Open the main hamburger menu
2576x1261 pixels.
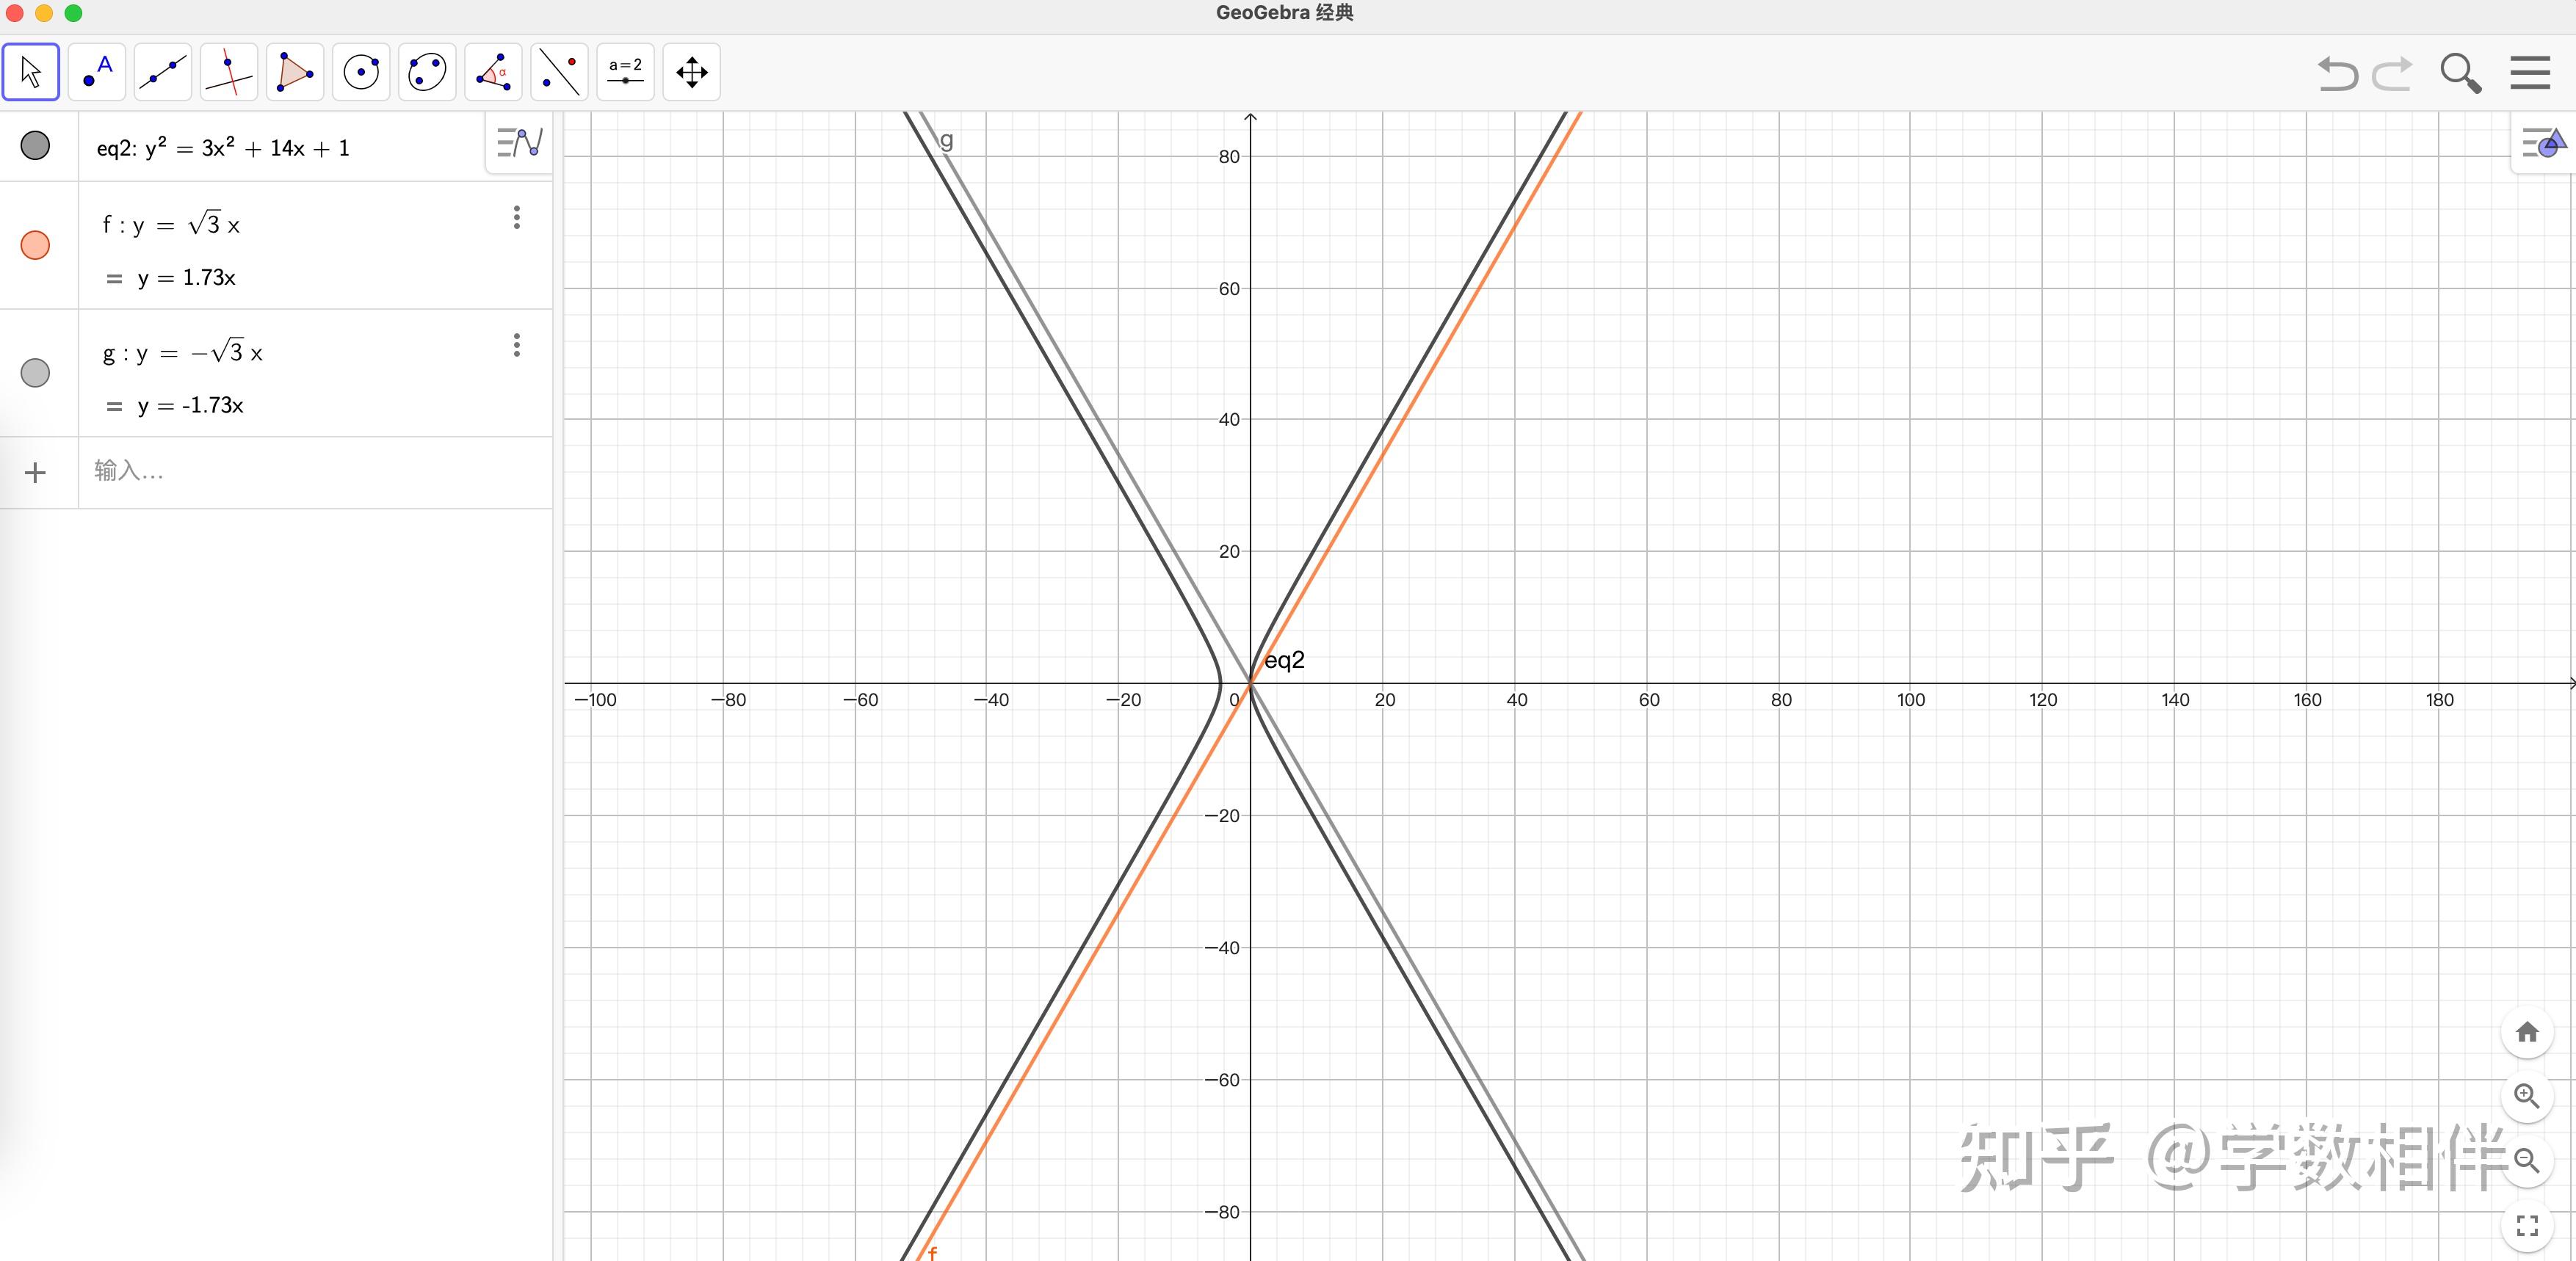tap(2530, 73)
